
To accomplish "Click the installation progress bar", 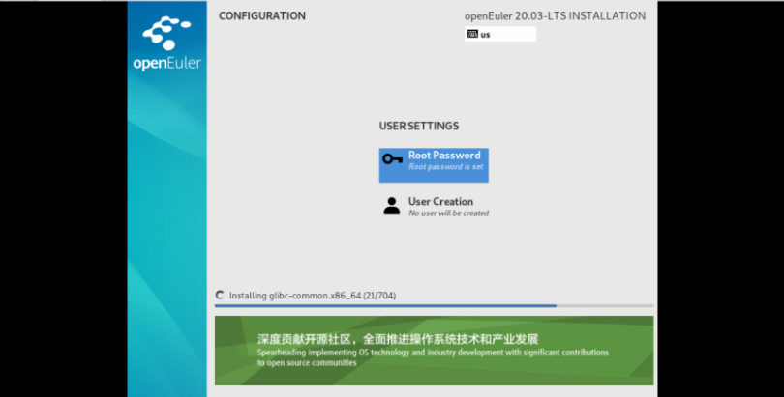I will [434, 305].
